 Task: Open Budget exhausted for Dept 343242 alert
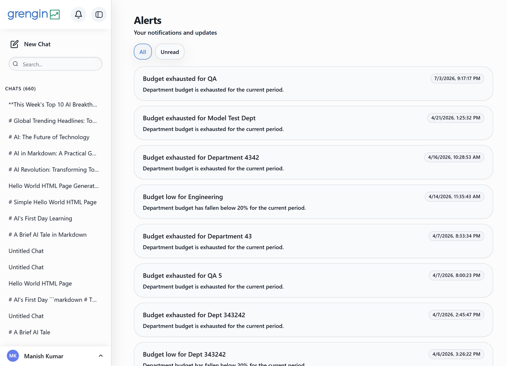[x=313, y=320]
